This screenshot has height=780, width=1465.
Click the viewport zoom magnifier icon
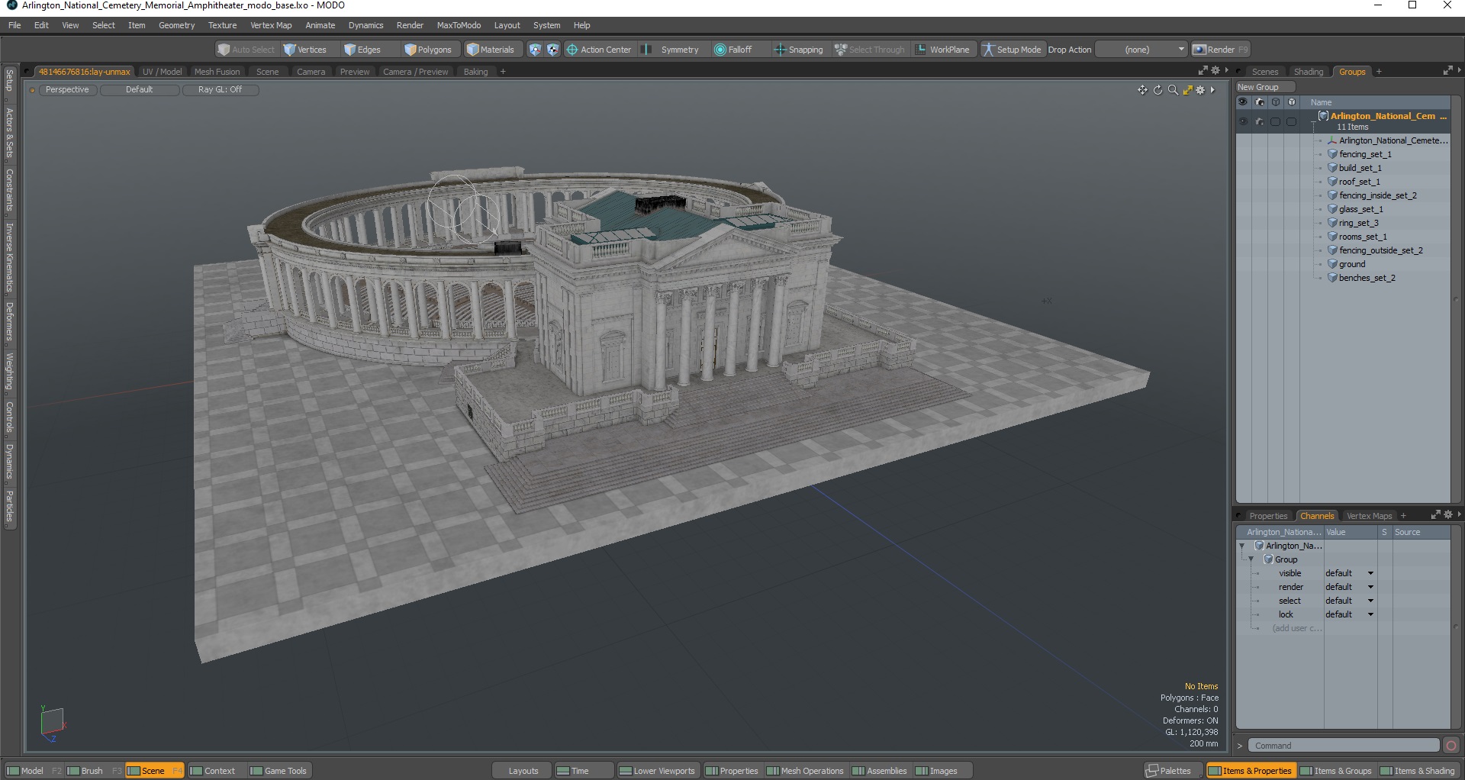click(x=1173, y=90)
